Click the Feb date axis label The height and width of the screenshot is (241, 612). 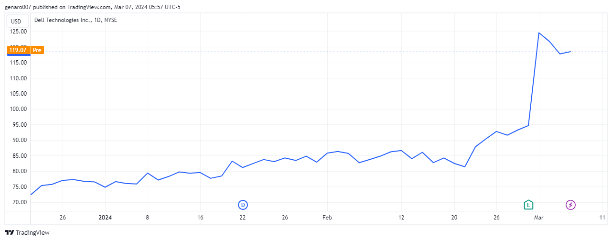(327, 217)
